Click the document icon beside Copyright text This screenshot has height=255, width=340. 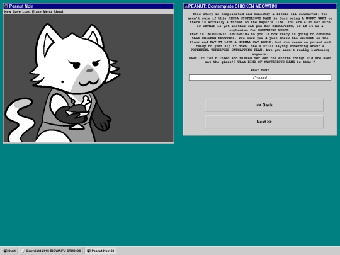[23, 251]
